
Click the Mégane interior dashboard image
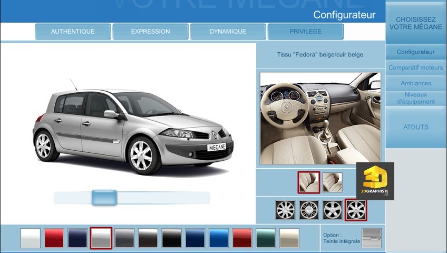point(320,119)
